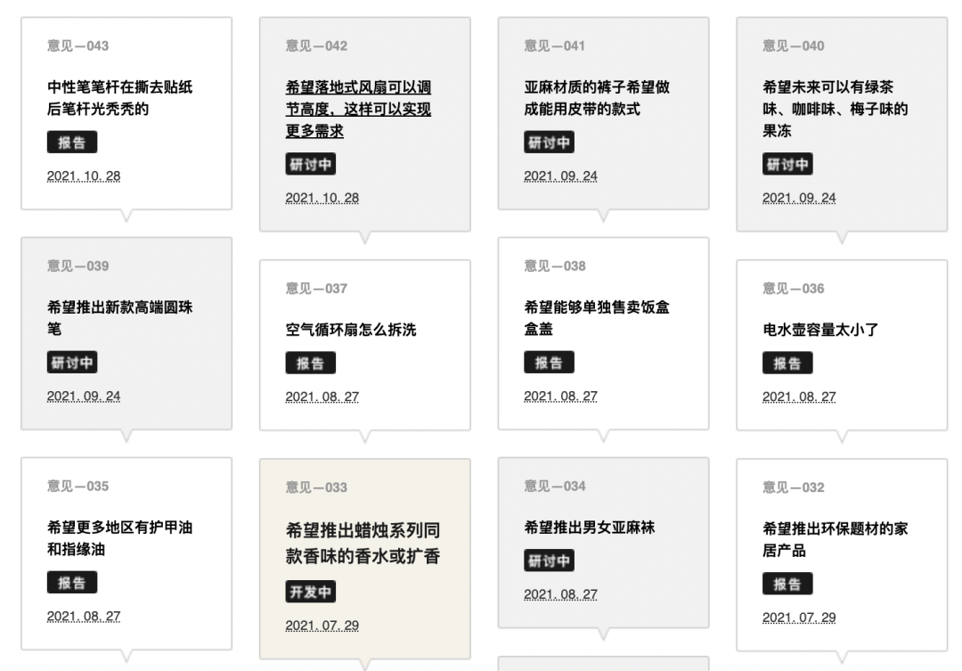The image size is (962, 671).
Task: Click the 研讨中 badge on card 042
Action: click(311, 165)
